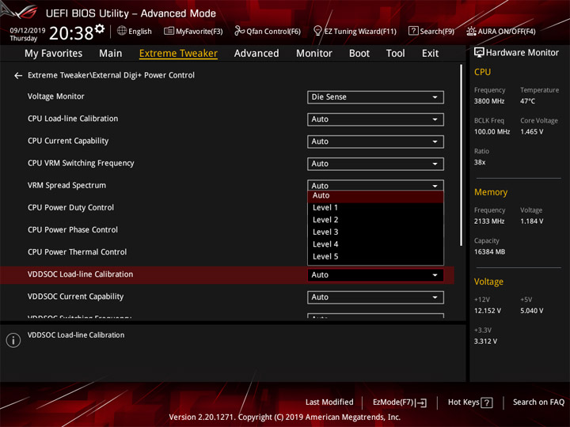
Task: Select Auto in the open dropdown list
Action: coord(375,196)
